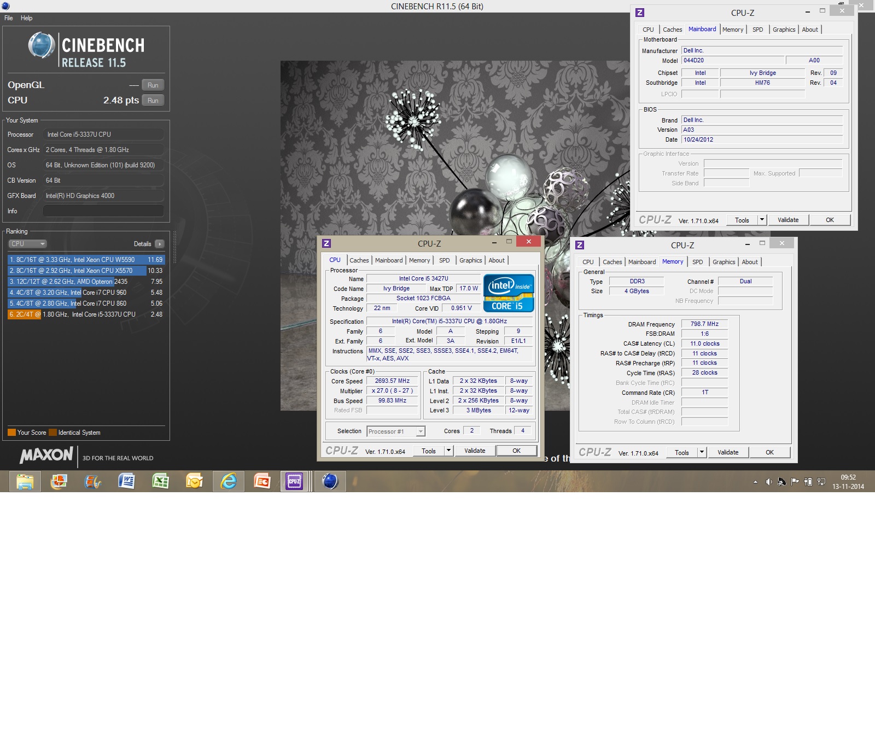Open Tools dropdown arrow in Memory CPU-Z window
875x735 pixels.
(x=702, y=452)
